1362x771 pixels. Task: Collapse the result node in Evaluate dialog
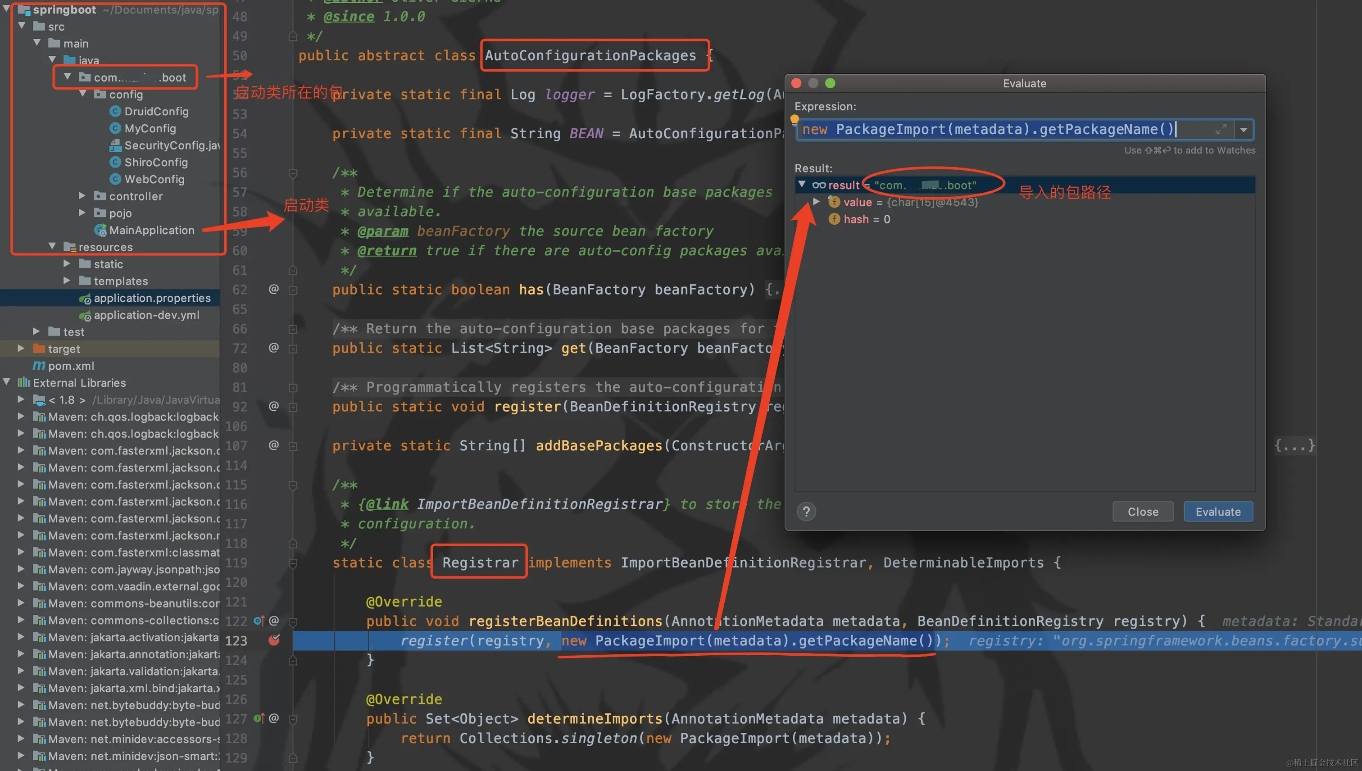[802, 184]
